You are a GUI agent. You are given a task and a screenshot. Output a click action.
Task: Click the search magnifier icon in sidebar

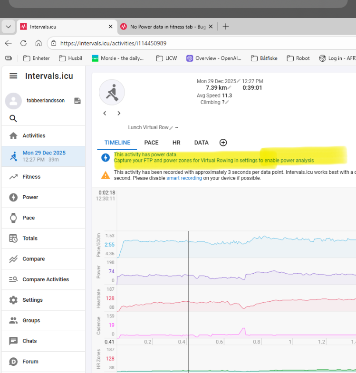(x=13, y=118)
